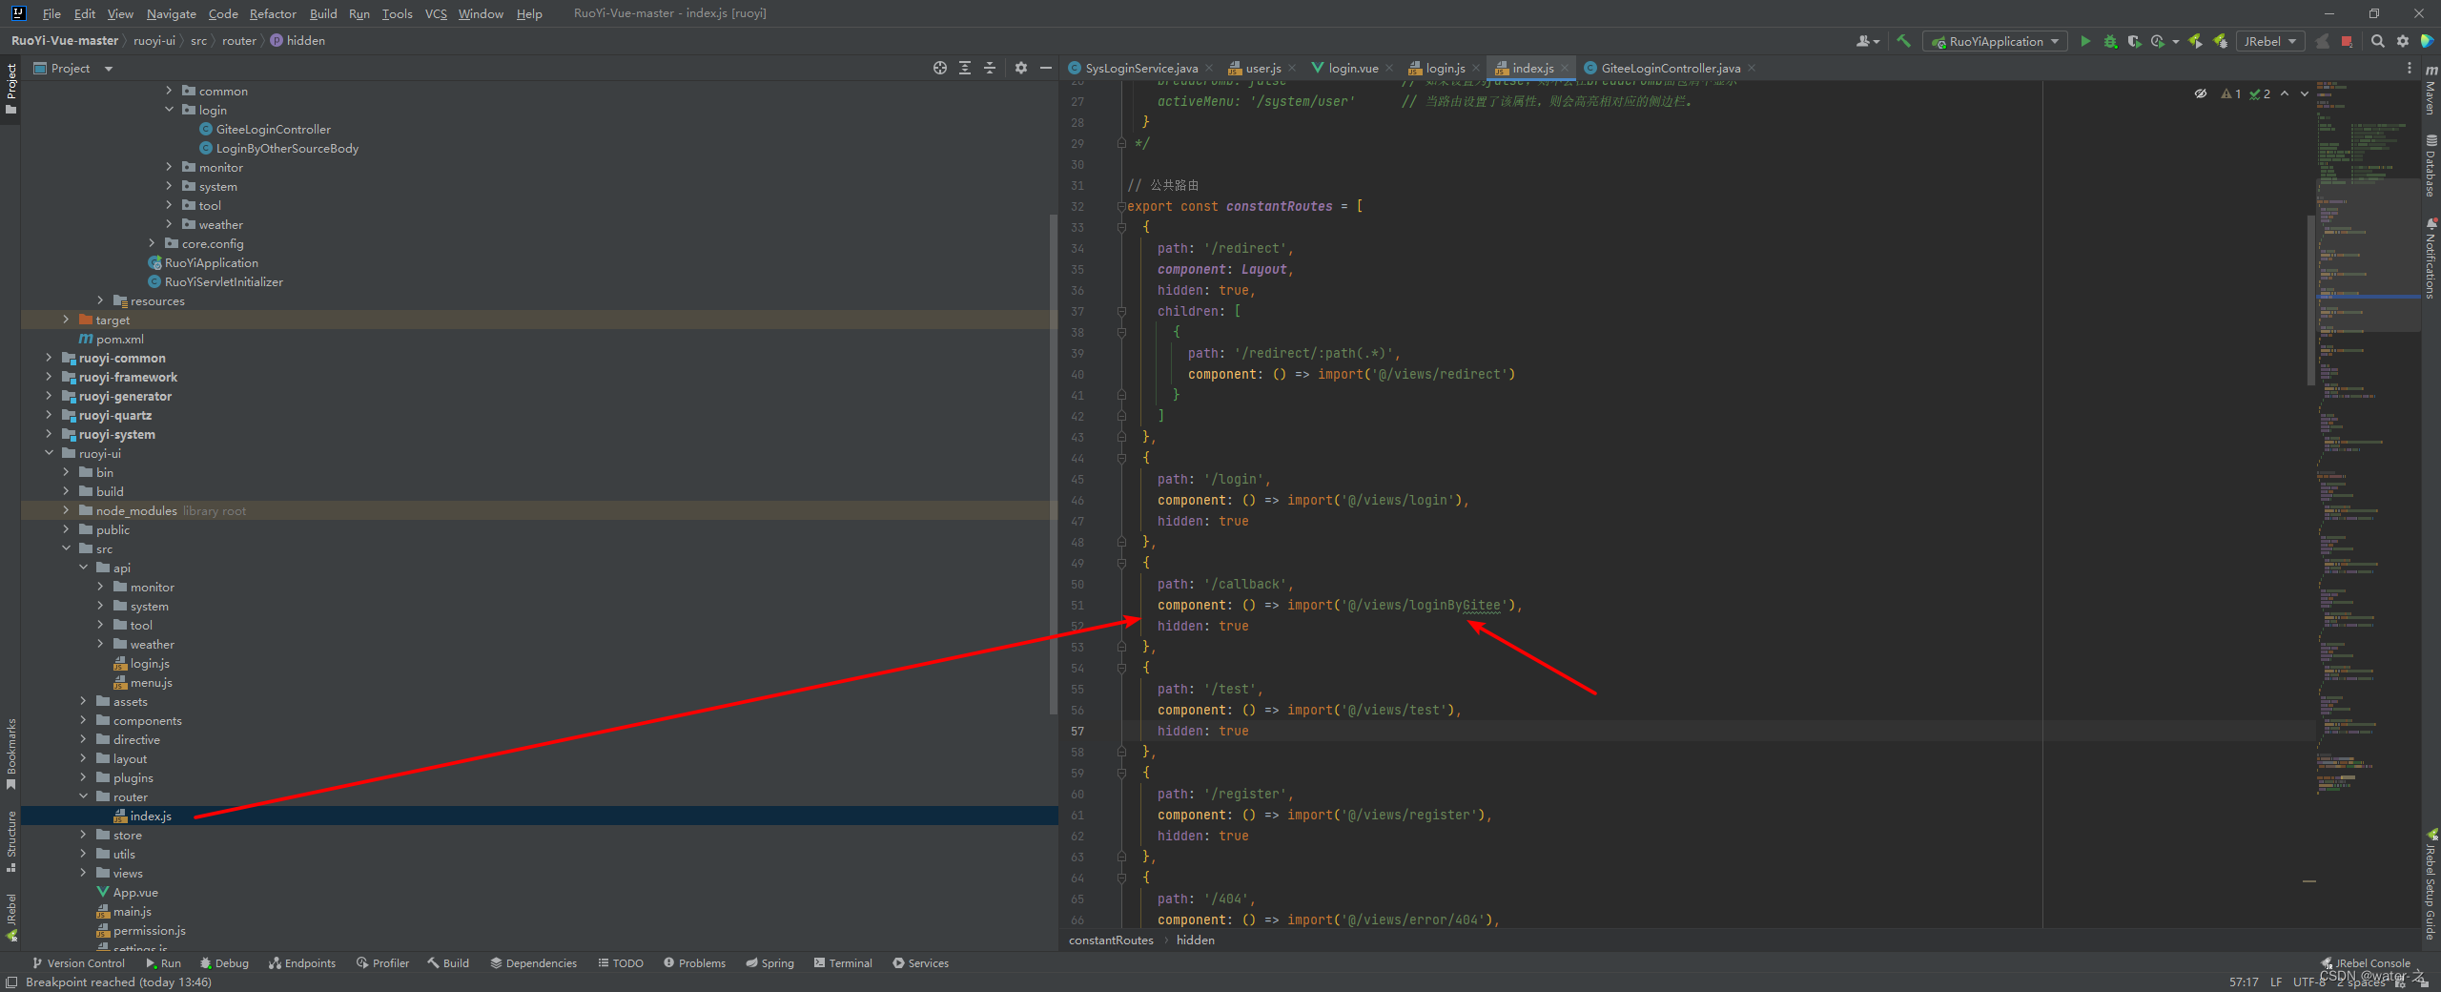2441x992 pixels.
Task: Toggle reader mode eye icon in editor
Action: [2201, 93]
